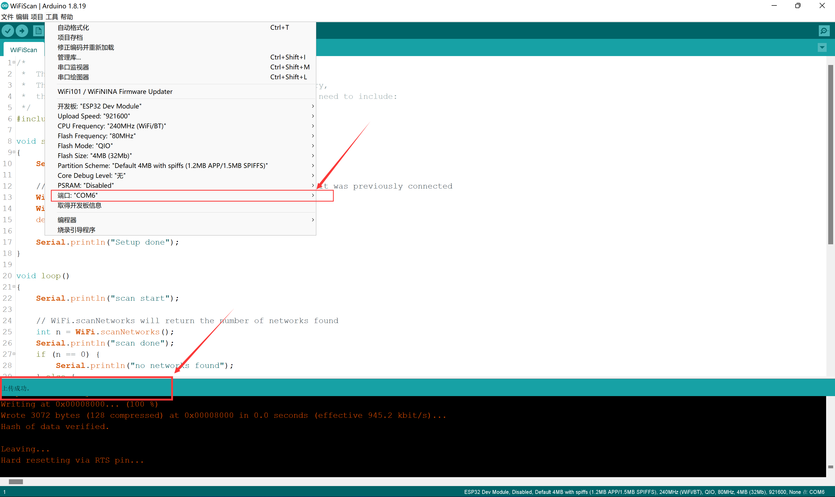Switch to the WiFiScan sketch tab
Image resolution: width=835 pixels, height=497 pixels.
23,50
